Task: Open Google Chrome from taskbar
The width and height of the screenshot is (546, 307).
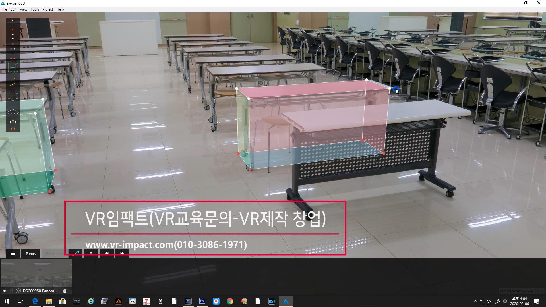Action: tap(230, 301)
